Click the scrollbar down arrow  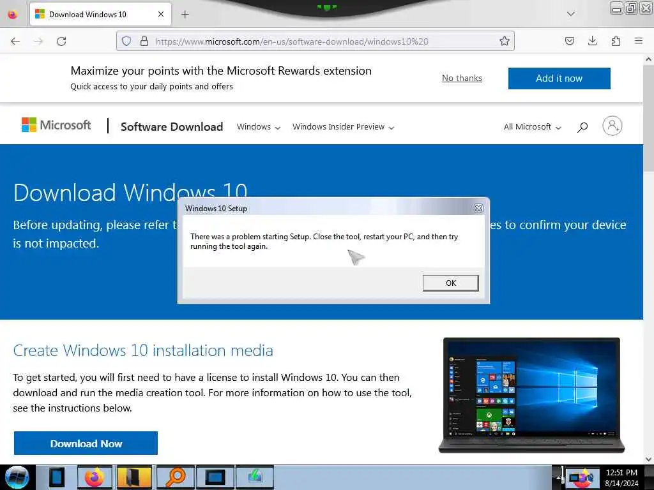pos(648,459)
